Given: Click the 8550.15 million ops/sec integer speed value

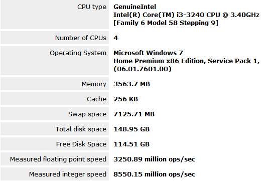Looking at the screenshot, I should pos(154,174).
